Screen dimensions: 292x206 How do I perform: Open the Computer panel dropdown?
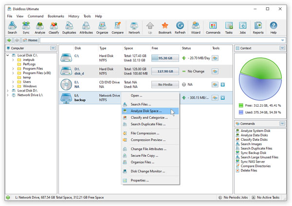(x=53, y=48)
